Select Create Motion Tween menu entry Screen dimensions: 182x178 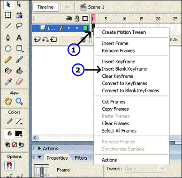[124, 32]
